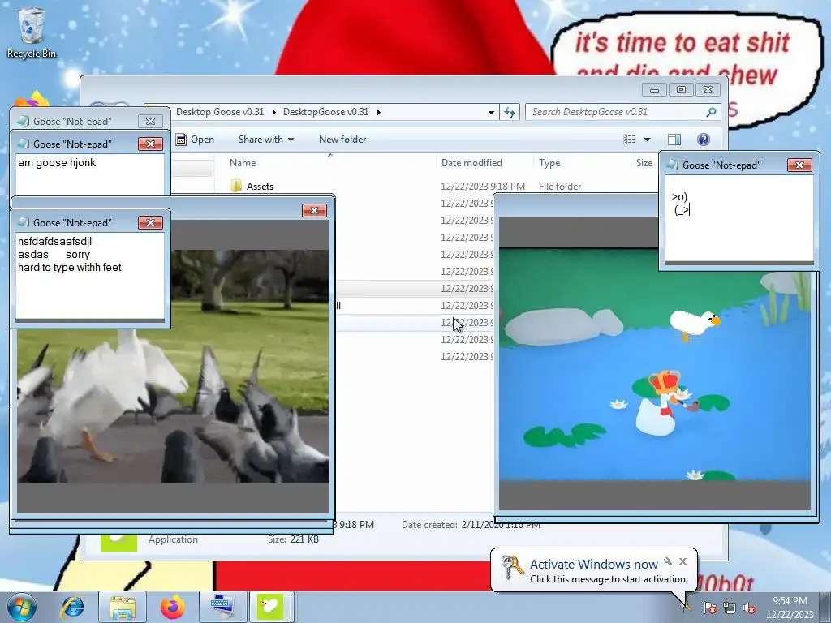Toggle the Explorer preview pane icon
This screenshot has width=831, height=623.
pos(674,140)
